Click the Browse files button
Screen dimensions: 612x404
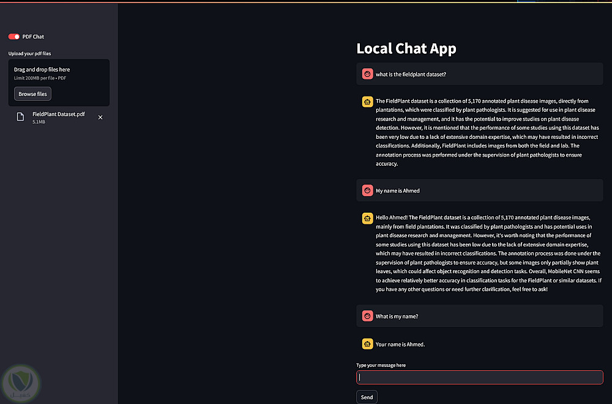pyautogui.click(x=32, y=94)
